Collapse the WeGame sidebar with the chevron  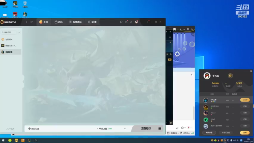23,82
